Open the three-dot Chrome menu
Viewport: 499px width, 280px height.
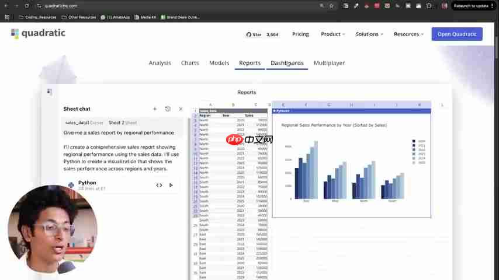click(x=493, y=6)
